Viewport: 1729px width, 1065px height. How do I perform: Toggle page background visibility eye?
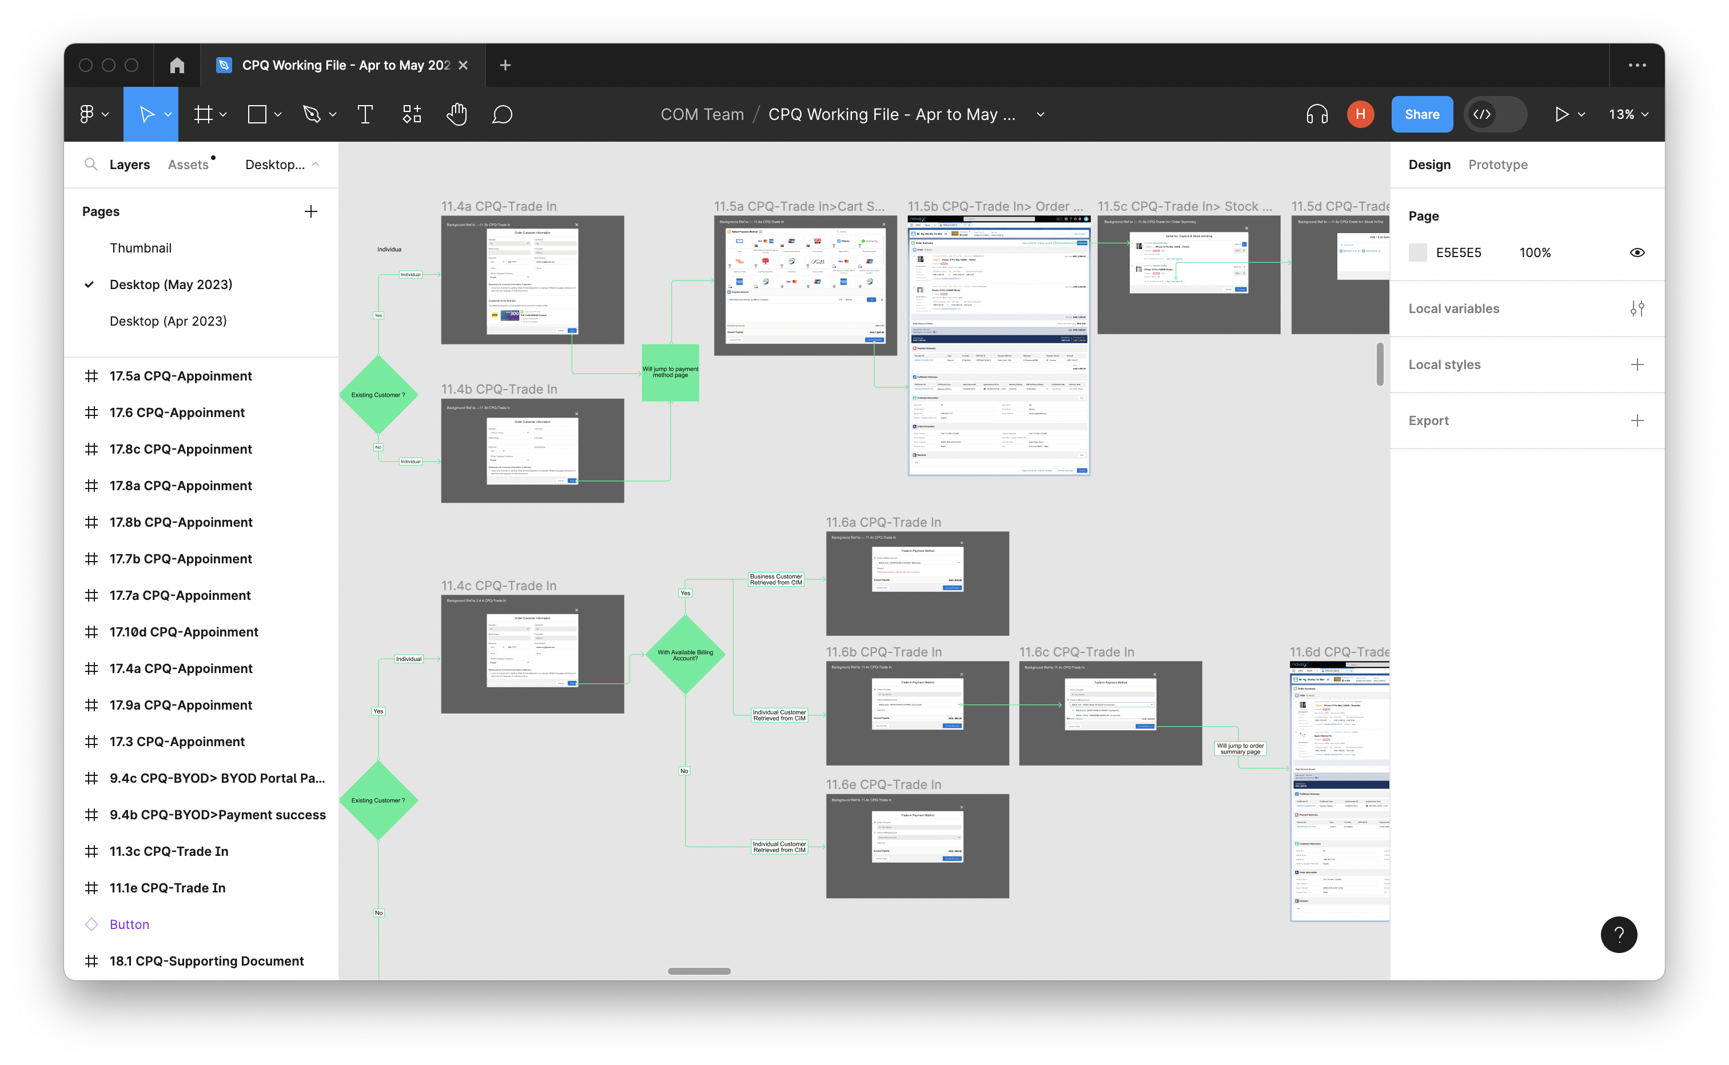pyautogui.click(x=1637, y=252)
